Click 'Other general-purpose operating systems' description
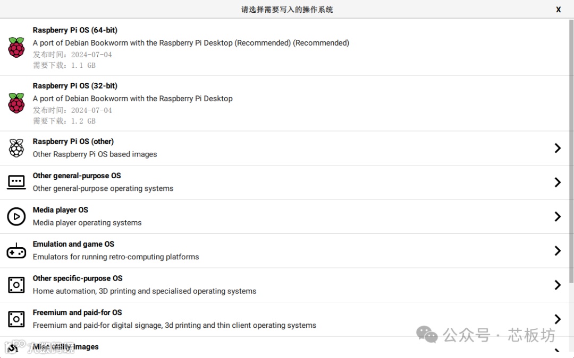The image size is (574, 358). pyautogui.click(x=103, y=188)
